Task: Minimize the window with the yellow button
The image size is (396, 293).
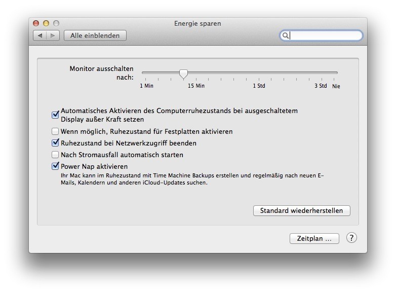Action: click(46, 23)
